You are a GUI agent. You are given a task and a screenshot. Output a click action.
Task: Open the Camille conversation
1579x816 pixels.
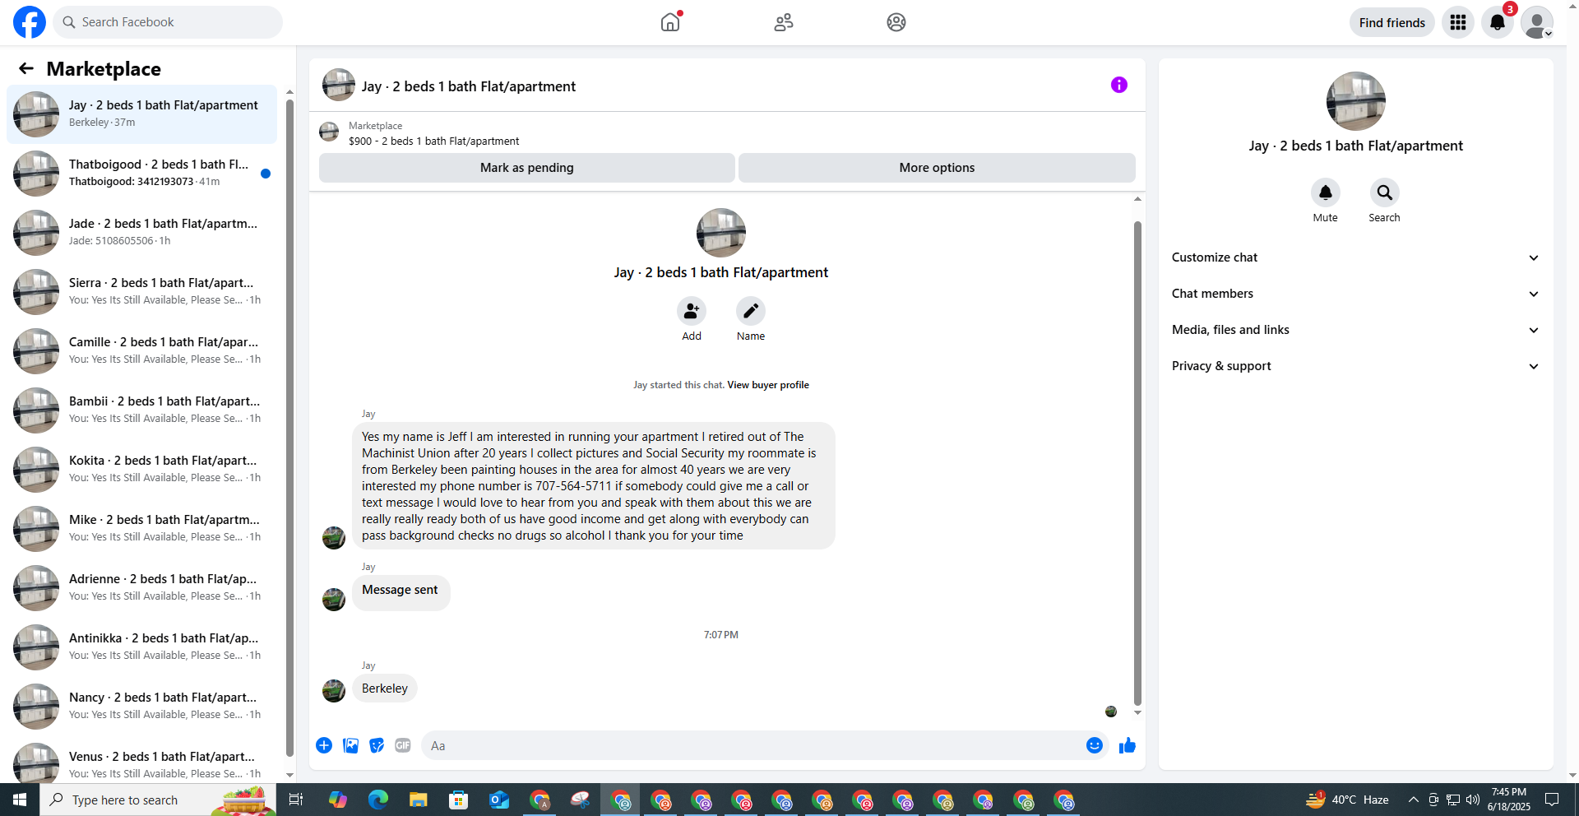point(141,351)
